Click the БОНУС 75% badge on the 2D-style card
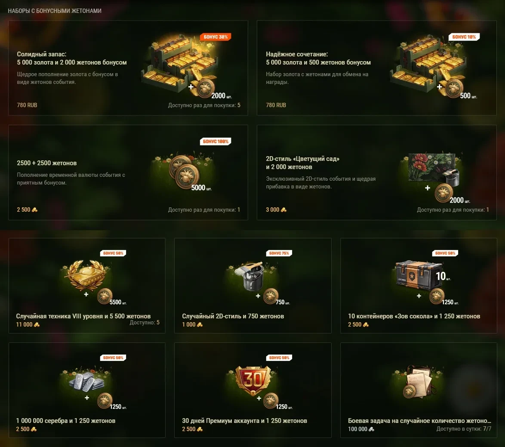The width and height of the screenshot is (505, 447). point(279,253)
